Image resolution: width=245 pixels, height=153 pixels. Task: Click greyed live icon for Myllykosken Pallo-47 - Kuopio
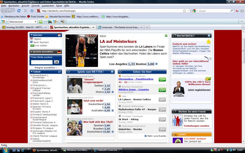(x=162, y=110)
